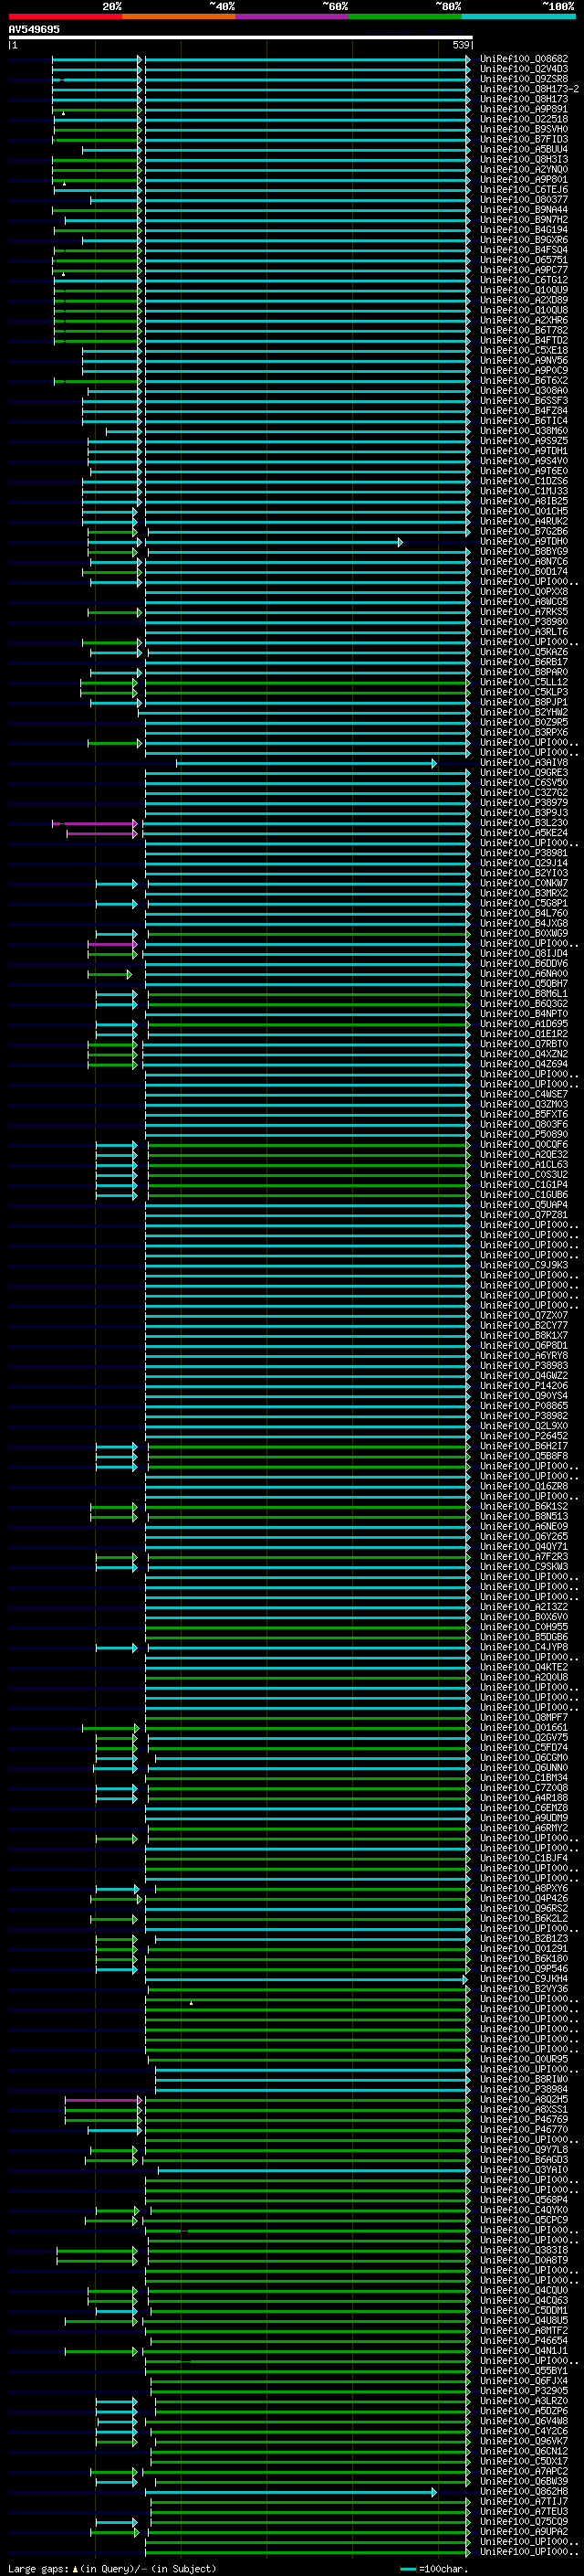Select the UniRef100_A2YNQ0 label

click(524, 169)
